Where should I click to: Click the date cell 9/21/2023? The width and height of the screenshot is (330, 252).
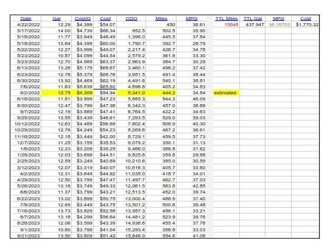28,236
